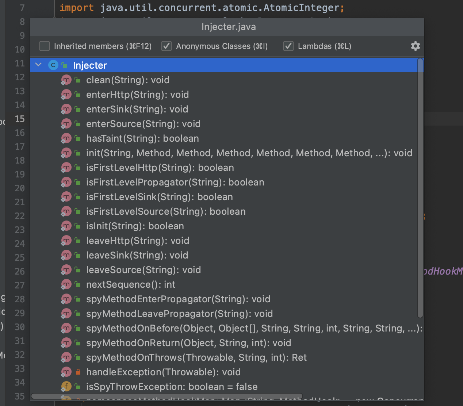The image size is (463, 406).
Task: Jump to leaveSink(String): void
Action: click(x=137, y=255)
